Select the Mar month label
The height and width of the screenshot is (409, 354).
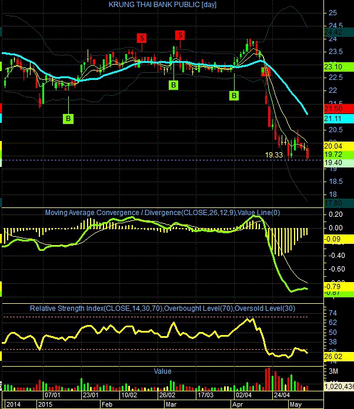pyautogui.click(x=171, y=404)
